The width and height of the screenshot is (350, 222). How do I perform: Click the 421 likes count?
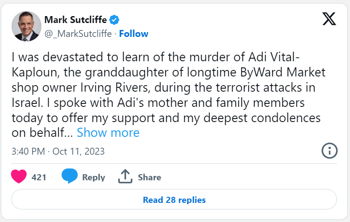point(39,177)
